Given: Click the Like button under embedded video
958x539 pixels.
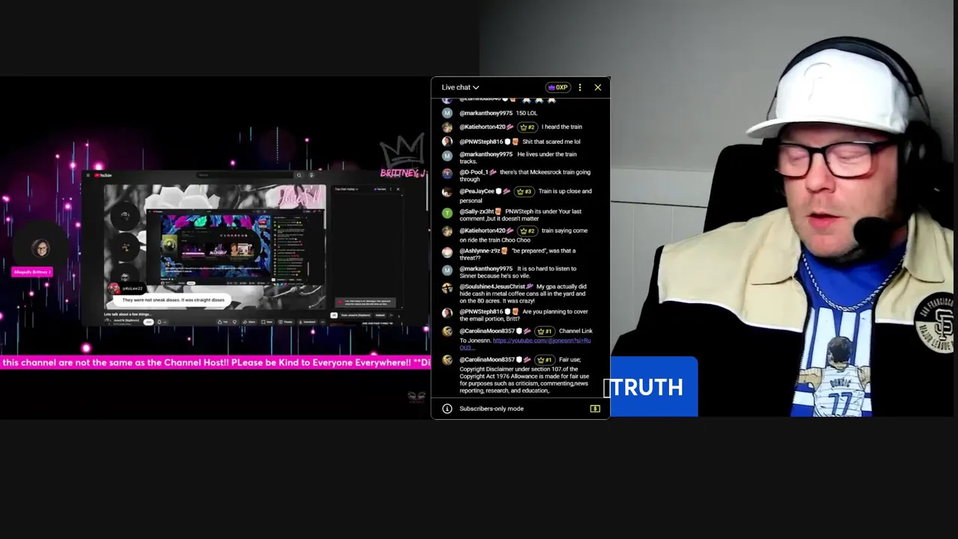Looking at the screenshot, I should tap(223, 322).
